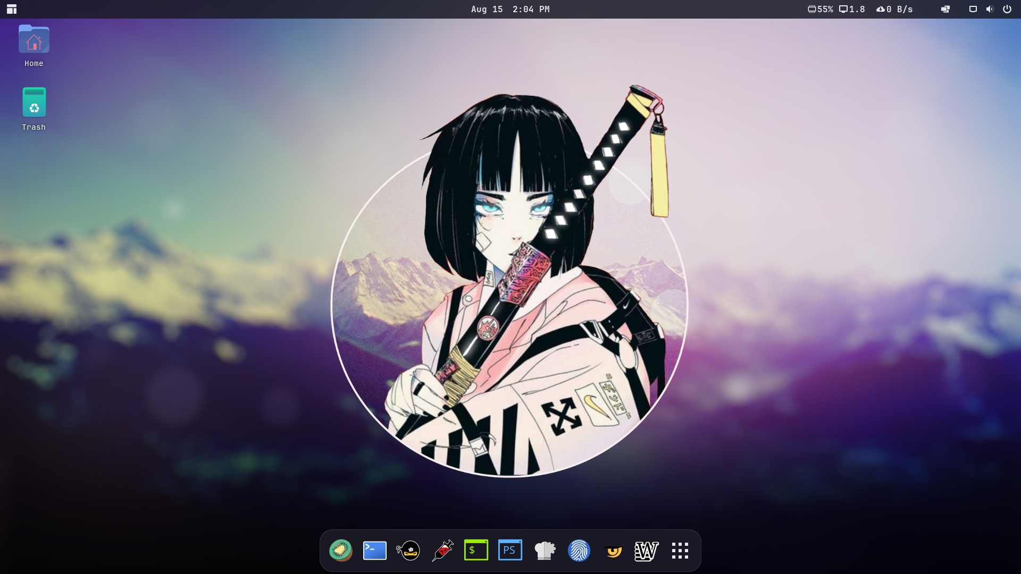Launch the ninja-themed app from the dock
This screenshot has height=574, width=1021.
coord(409,550)
